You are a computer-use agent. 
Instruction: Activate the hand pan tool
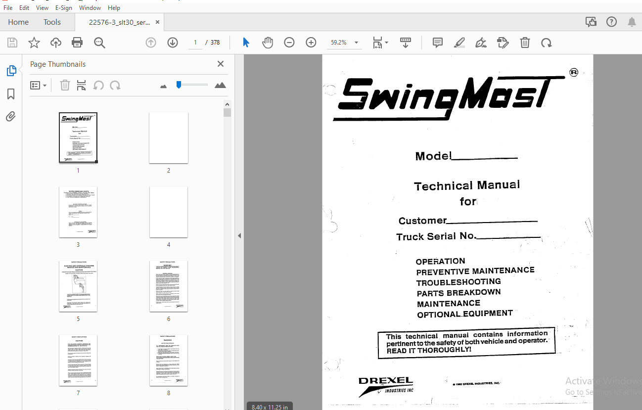click(x=268, y=43)
